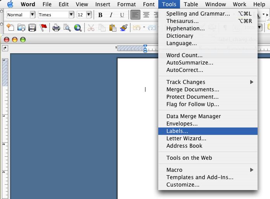Viewport: 270px width, 199px height.
Task: Open the Format menu
Action: pos(126,4)
